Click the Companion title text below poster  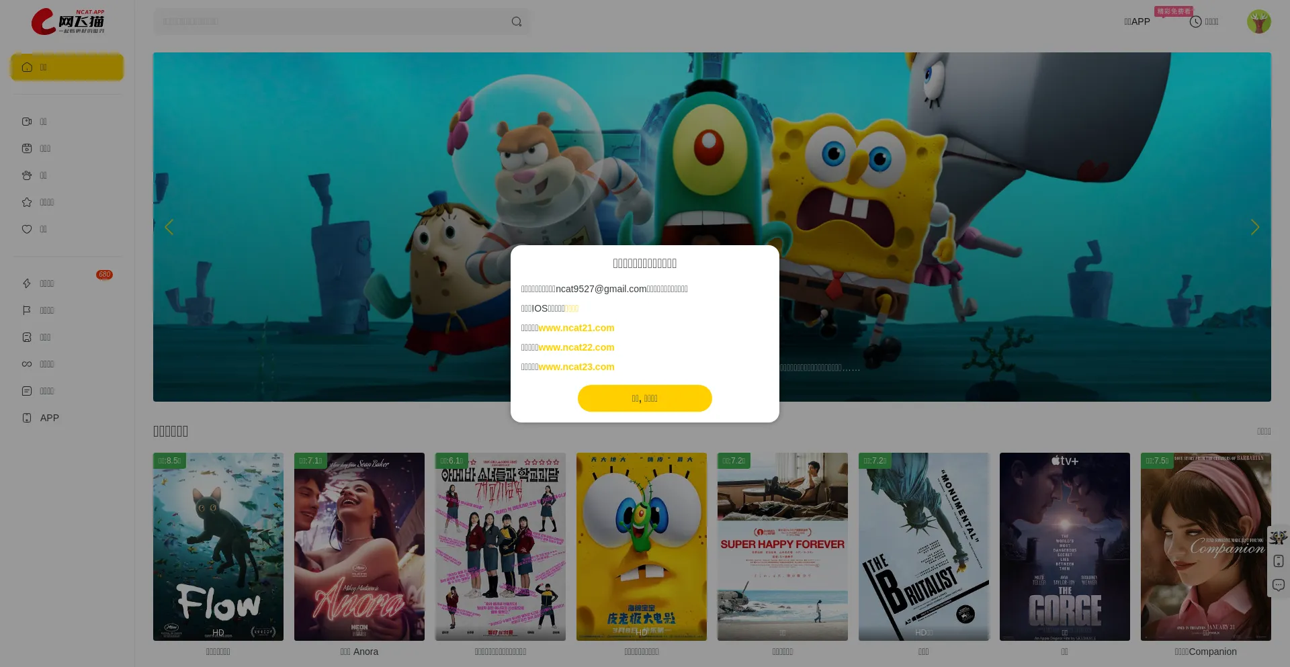pos(1206,652)
